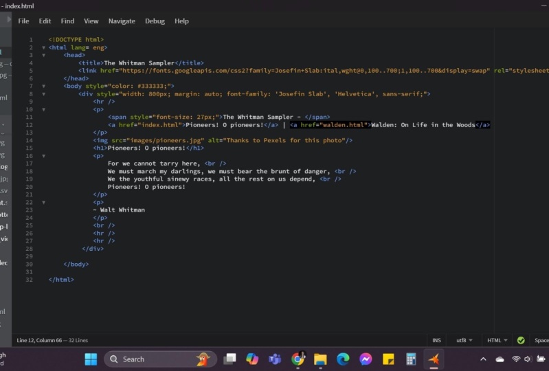Open File Explorer from the taskbar
Viewport: 549px width, 371px height.
click(320, 359)
